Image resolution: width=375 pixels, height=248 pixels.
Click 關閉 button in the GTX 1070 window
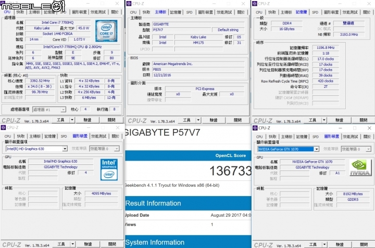click(x=364, y=244)
